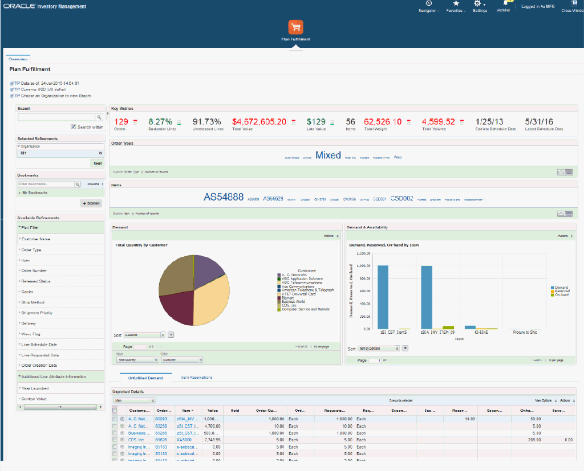
Task: Switch to Unfulfilled Demand tab
Action: (x=145, y=378)
